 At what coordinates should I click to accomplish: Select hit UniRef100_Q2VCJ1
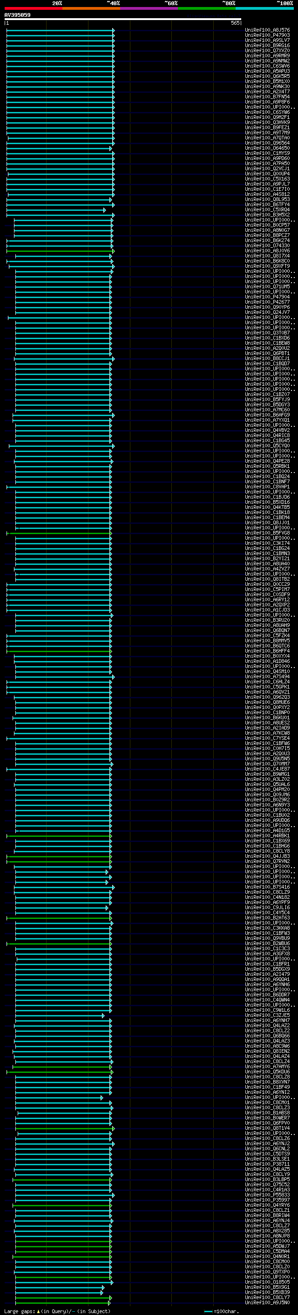(267, 168)
